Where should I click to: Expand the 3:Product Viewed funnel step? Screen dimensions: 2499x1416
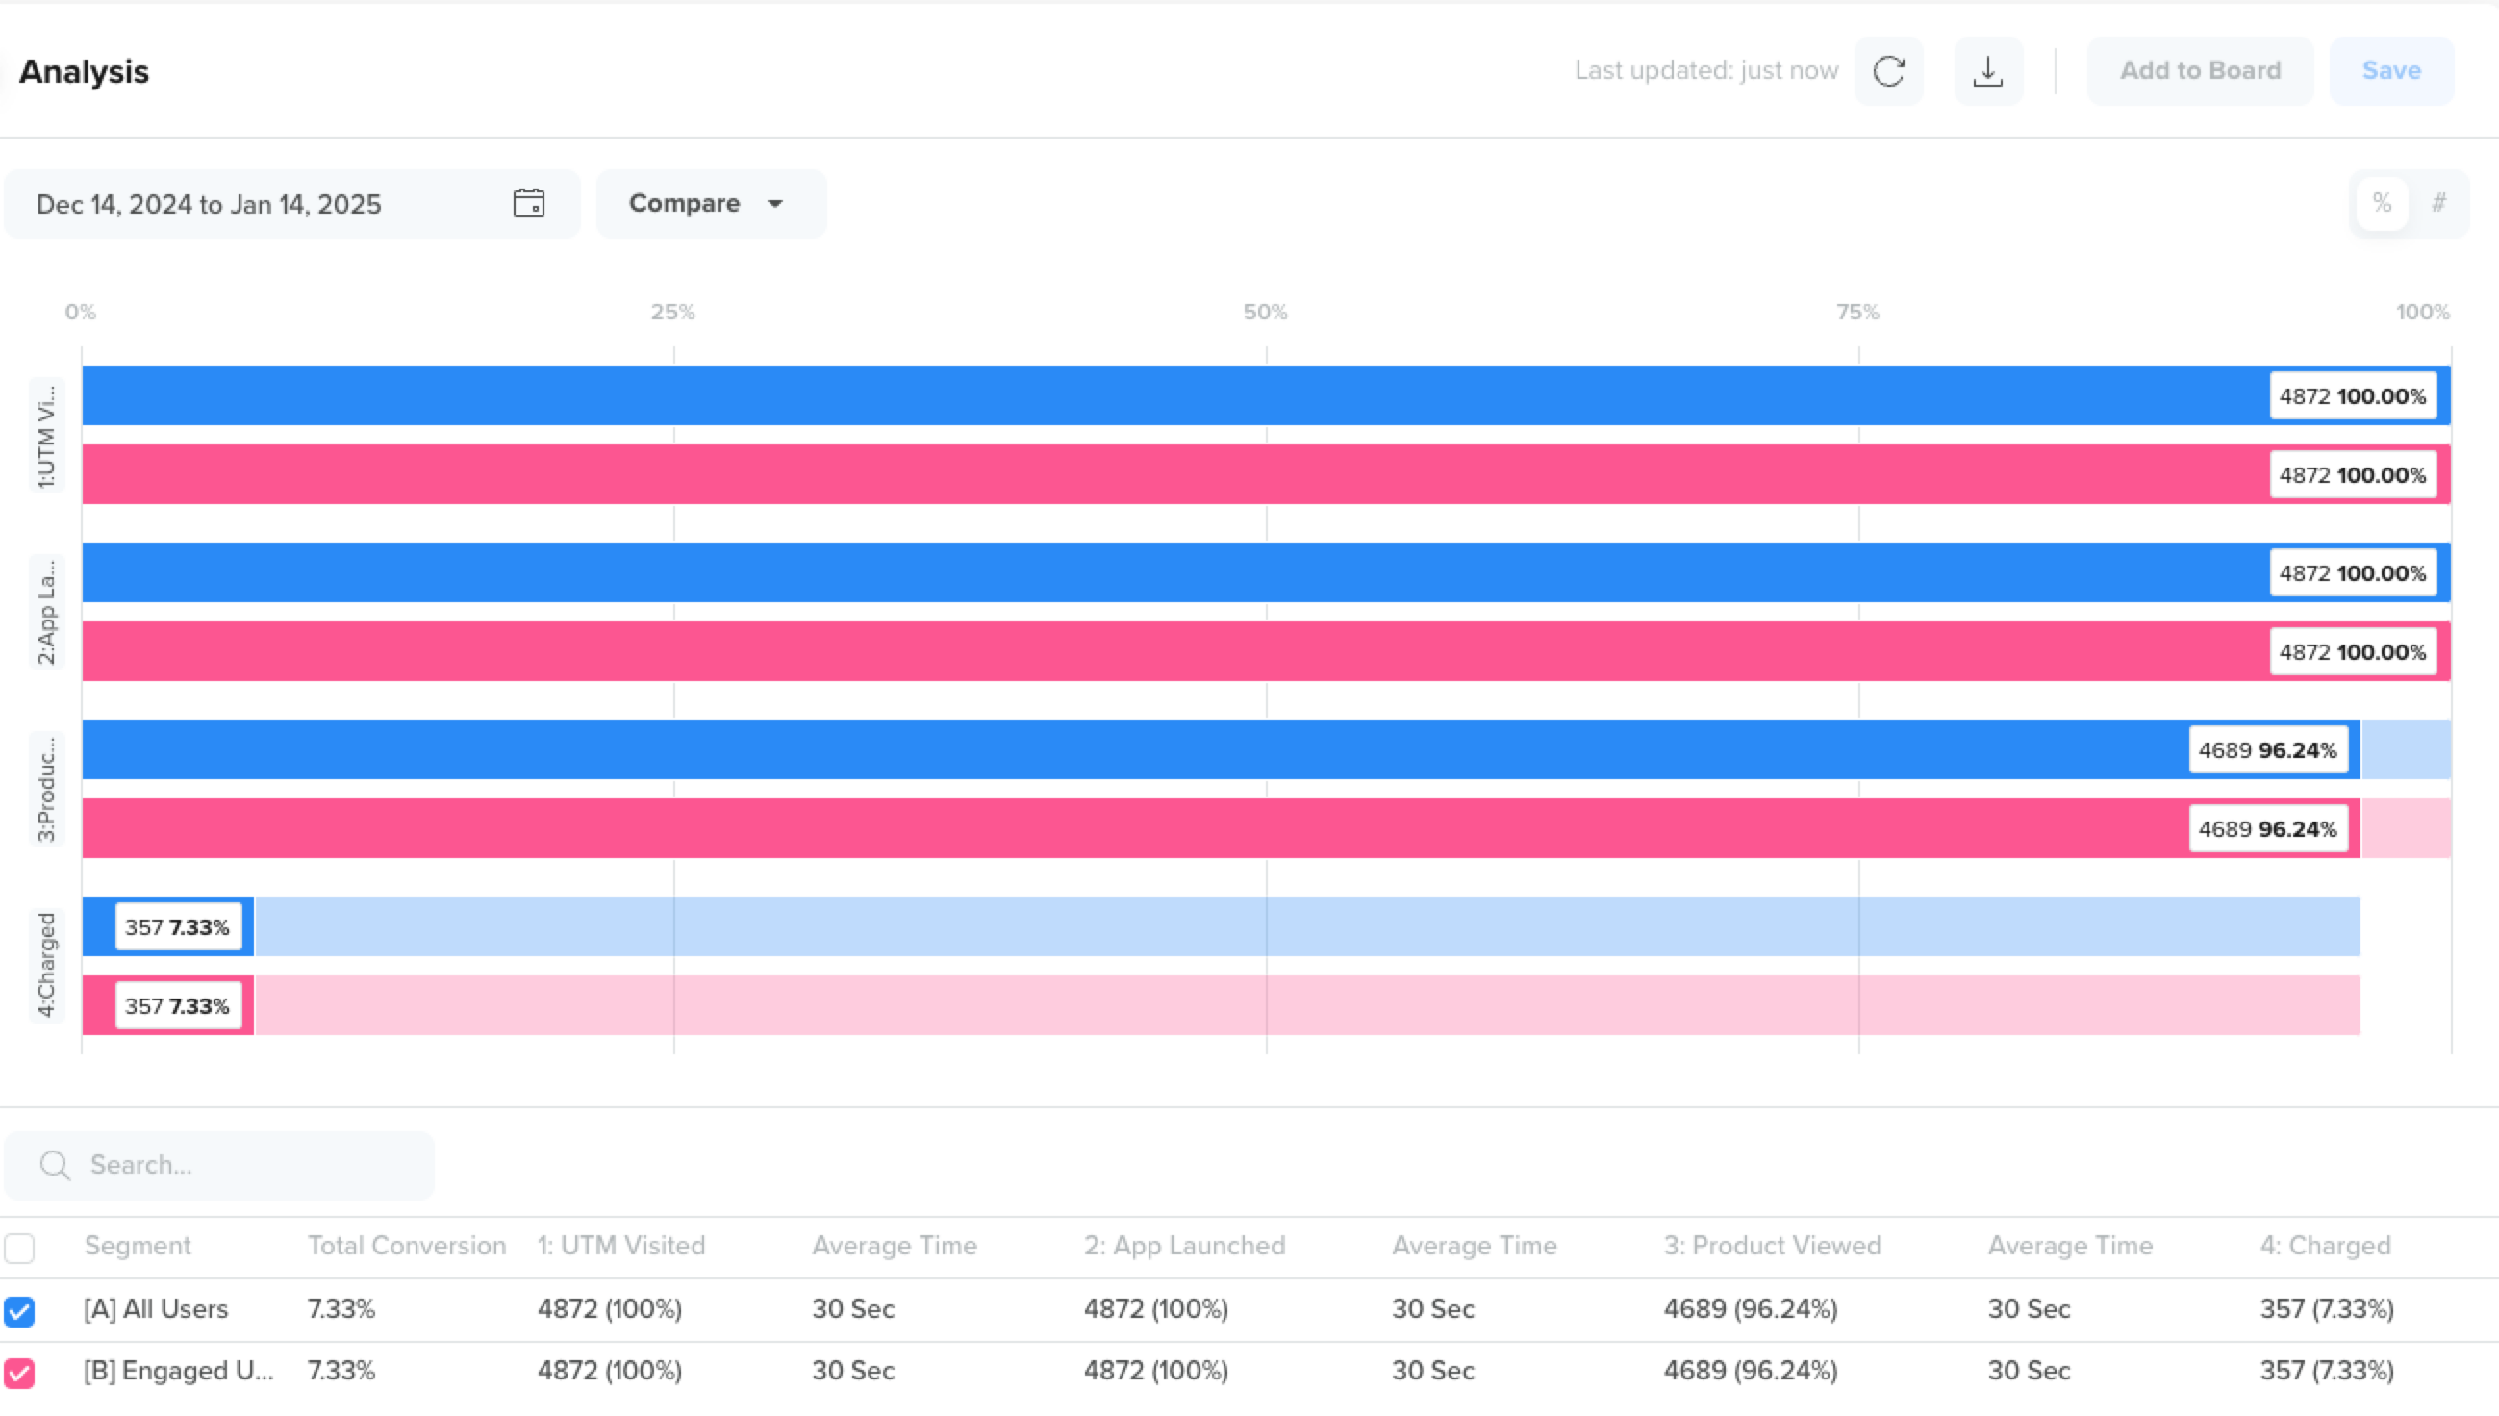coord(46,788)
